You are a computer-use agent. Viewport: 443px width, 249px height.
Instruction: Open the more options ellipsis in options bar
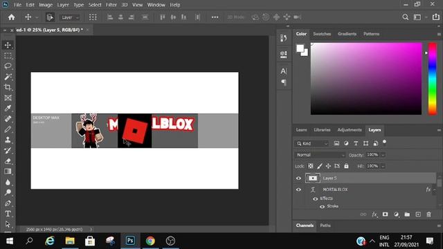[215, 17]
